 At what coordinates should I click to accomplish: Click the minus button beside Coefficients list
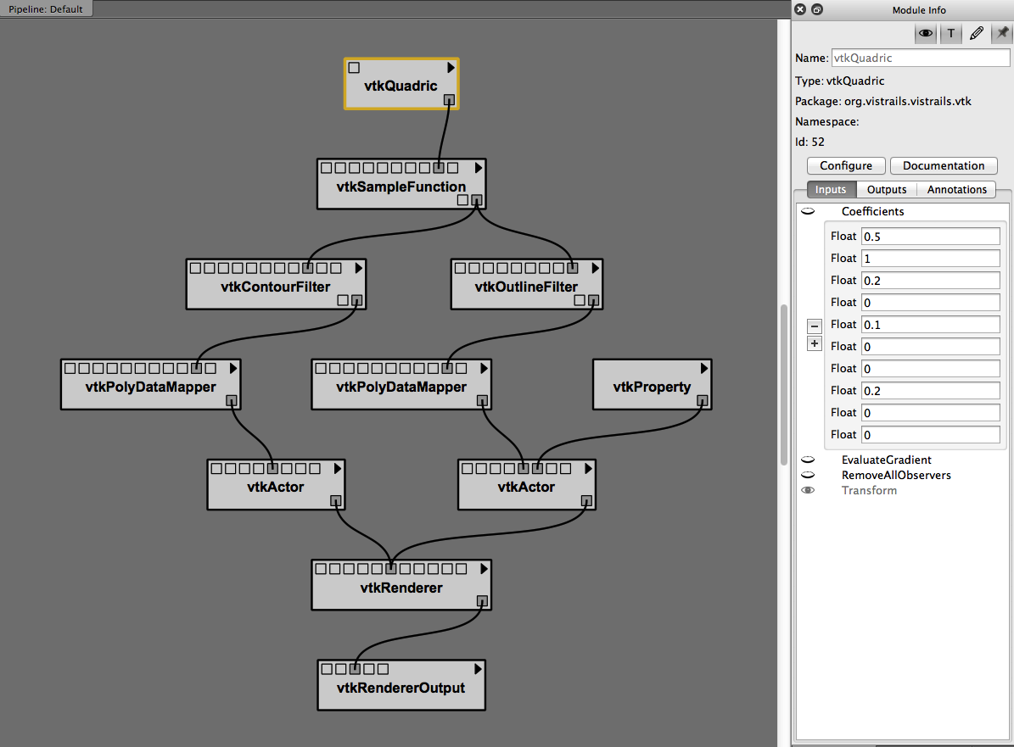tap(815, 326)
